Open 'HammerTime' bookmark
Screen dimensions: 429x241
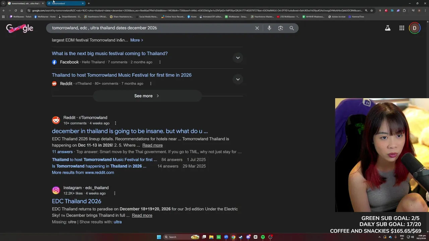[x=356, y=17]
